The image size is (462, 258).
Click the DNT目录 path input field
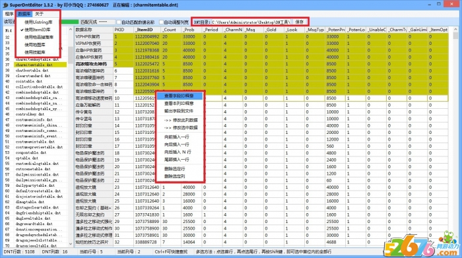pos(251,22)
